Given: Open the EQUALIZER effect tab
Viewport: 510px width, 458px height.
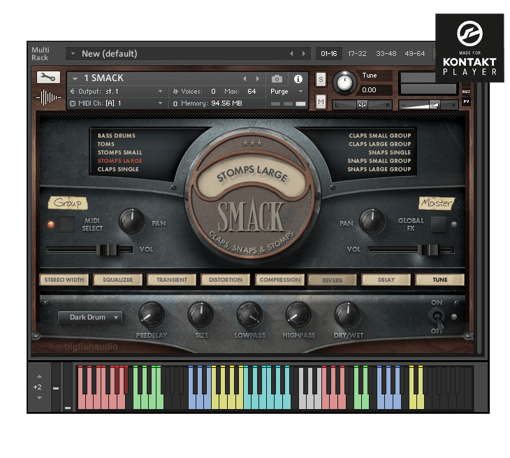Looking at the screenshot, I should [x=118, y=280].
